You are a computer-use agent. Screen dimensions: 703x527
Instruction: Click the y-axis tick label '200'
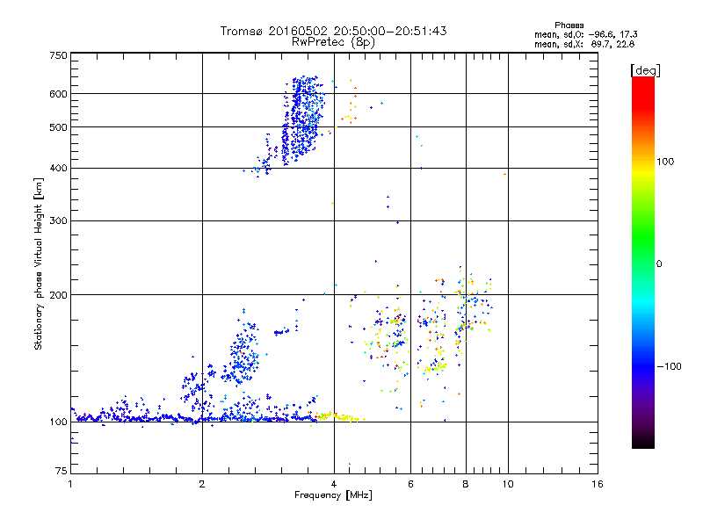[x=58, y=295]
